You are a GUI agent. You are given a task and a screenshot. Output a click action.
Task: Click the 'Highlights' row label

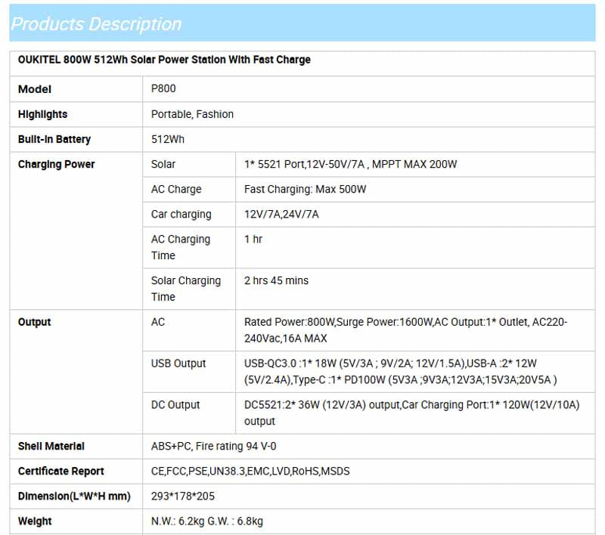(x=43, y=114)
